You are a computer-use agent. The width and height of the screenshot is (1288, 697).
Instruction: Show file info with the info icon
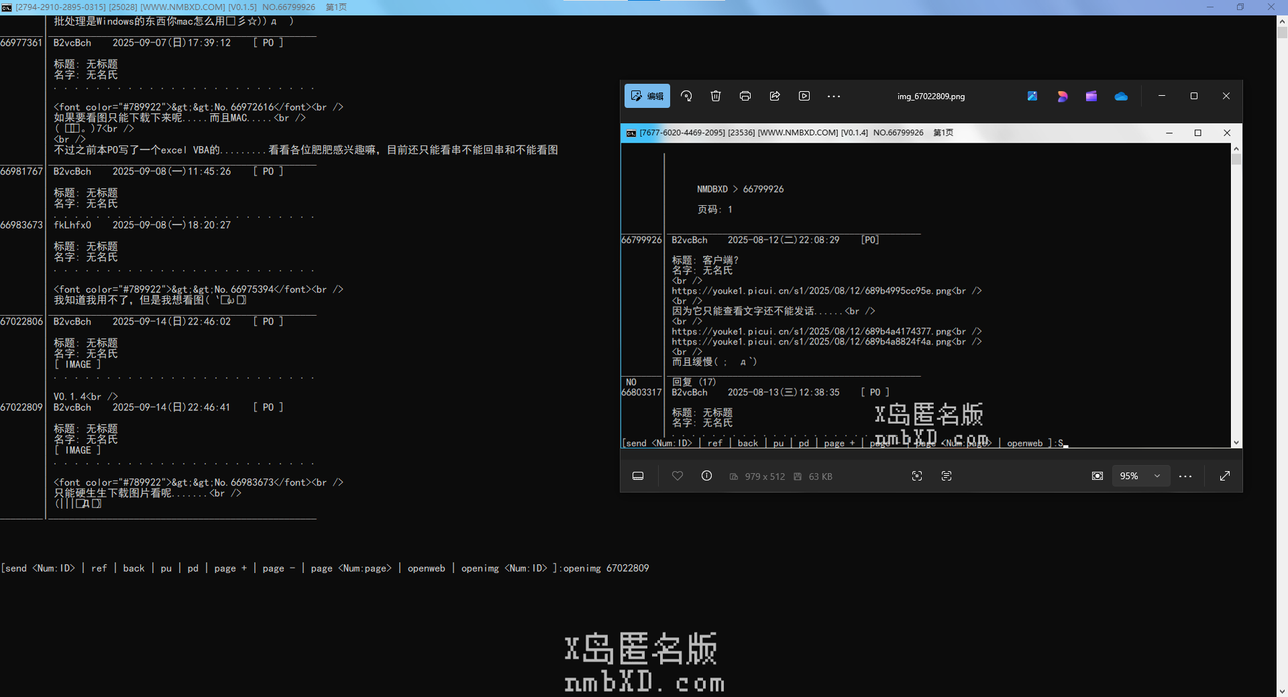coord(707,476)
